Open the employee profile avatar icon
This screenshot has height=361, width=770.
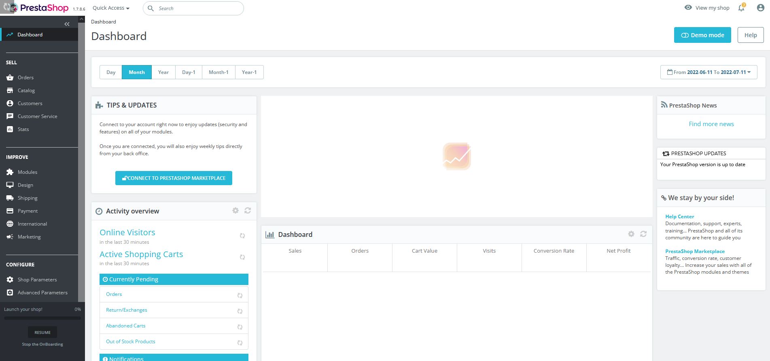(x=760, y=8)
